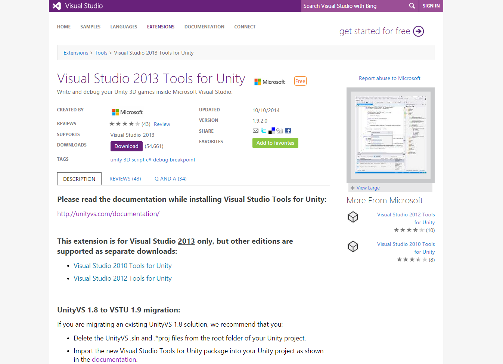Share on Twitter icon

(x=264, y=130)
